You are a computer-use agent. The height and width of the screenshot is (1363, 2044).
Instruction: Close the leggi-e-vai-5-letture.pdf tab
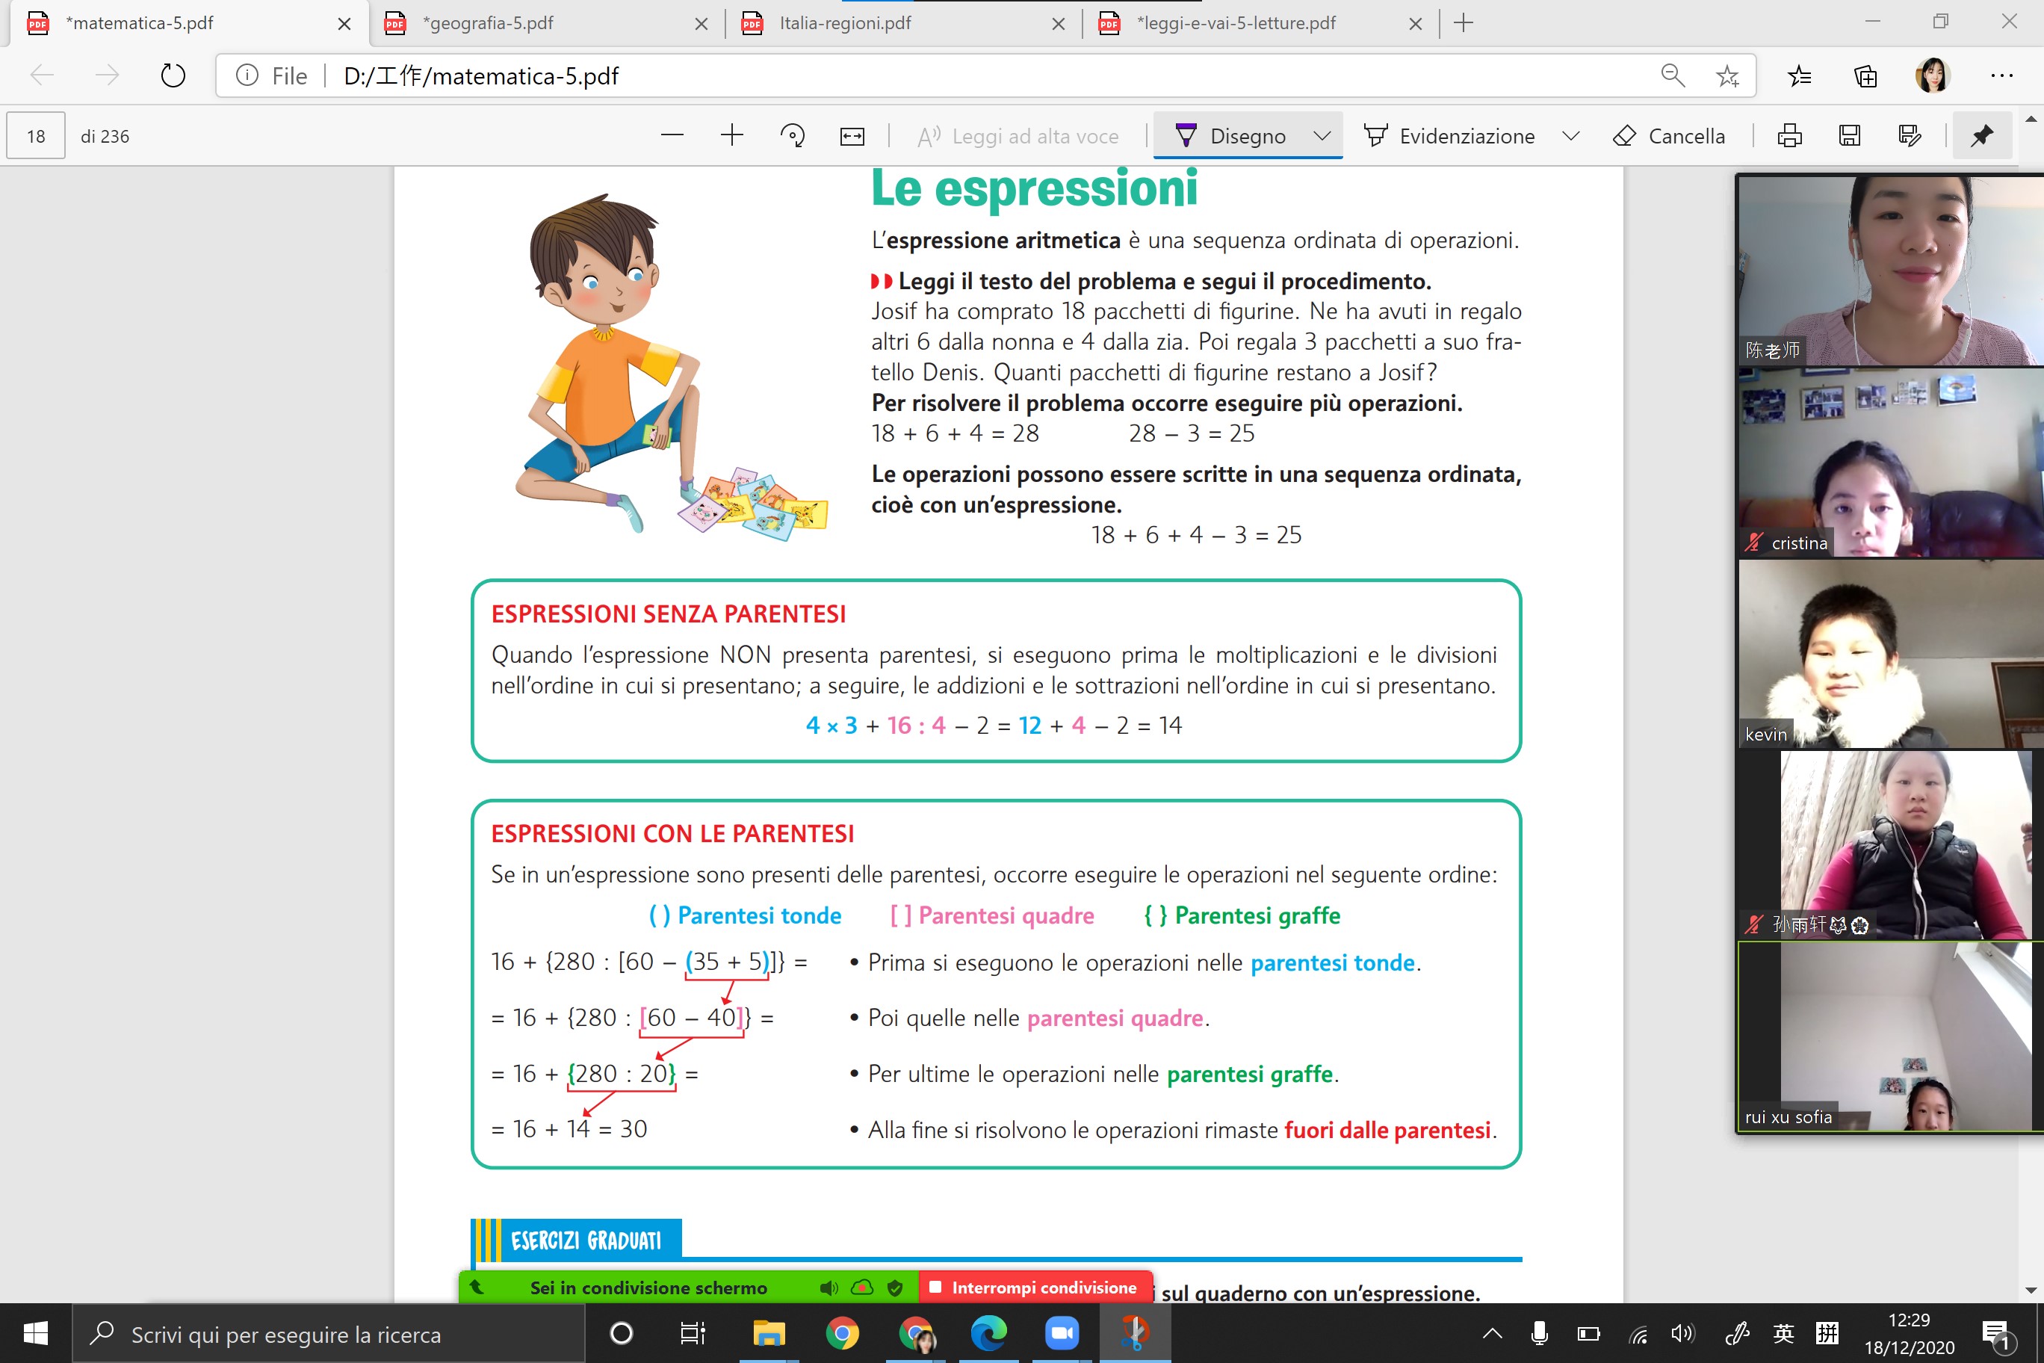coord(1415,23)
